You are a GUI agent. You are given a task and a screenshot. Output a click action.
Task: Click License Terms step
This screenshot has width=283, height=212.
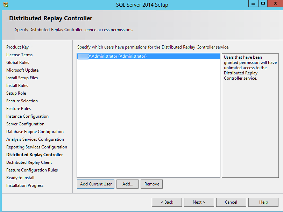click(x=20, y=55)
